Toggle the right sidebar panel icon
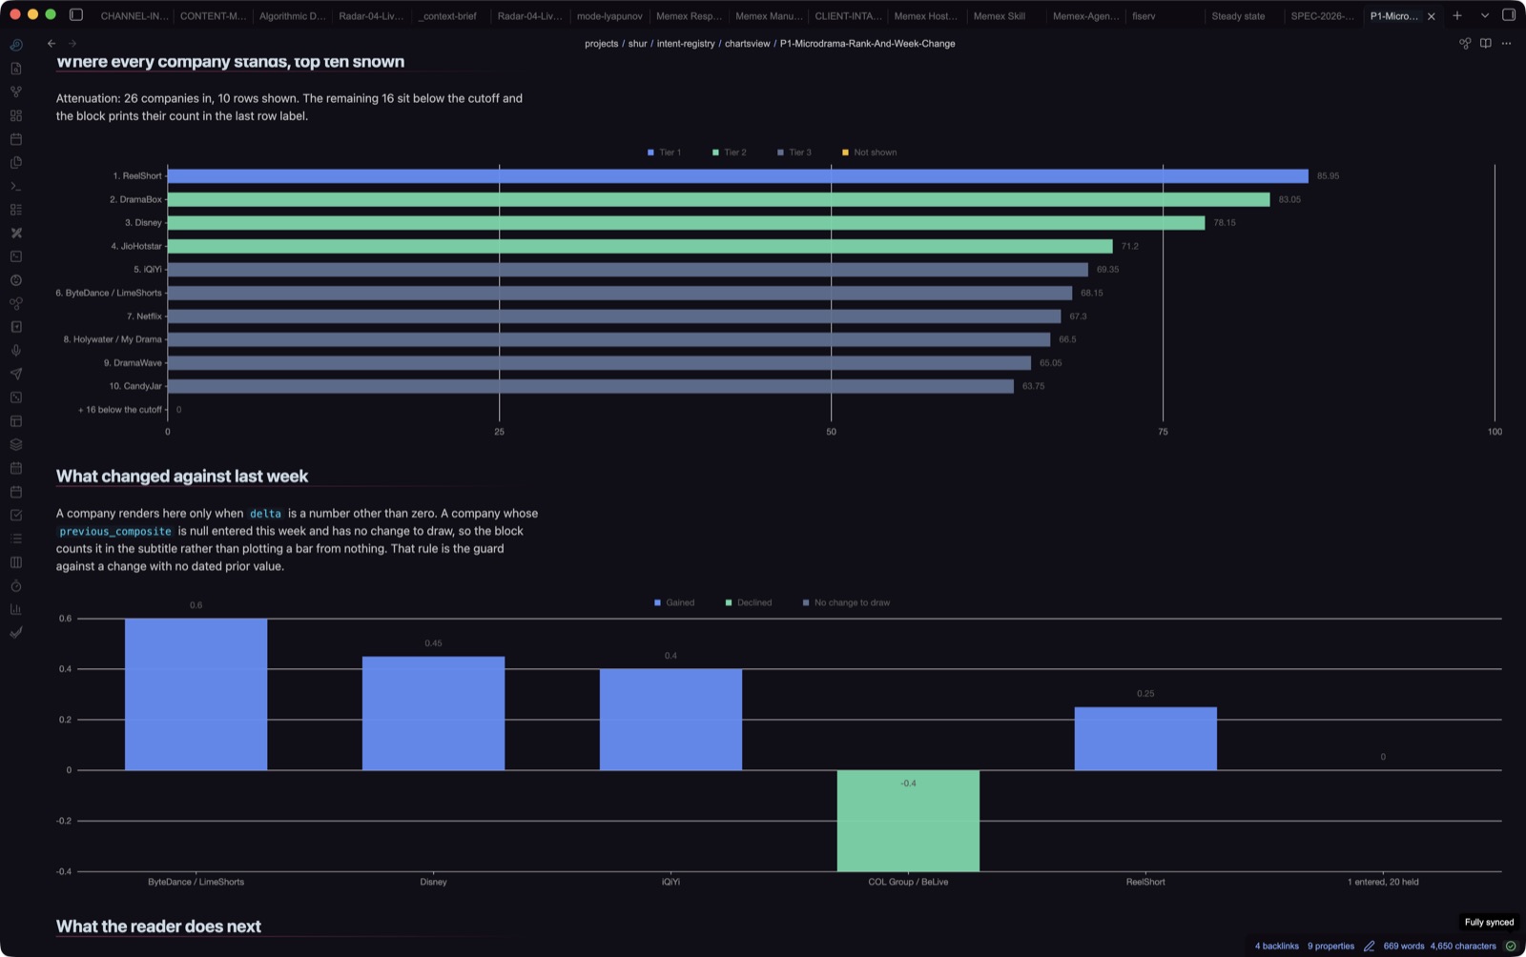 click(1508, 15)
